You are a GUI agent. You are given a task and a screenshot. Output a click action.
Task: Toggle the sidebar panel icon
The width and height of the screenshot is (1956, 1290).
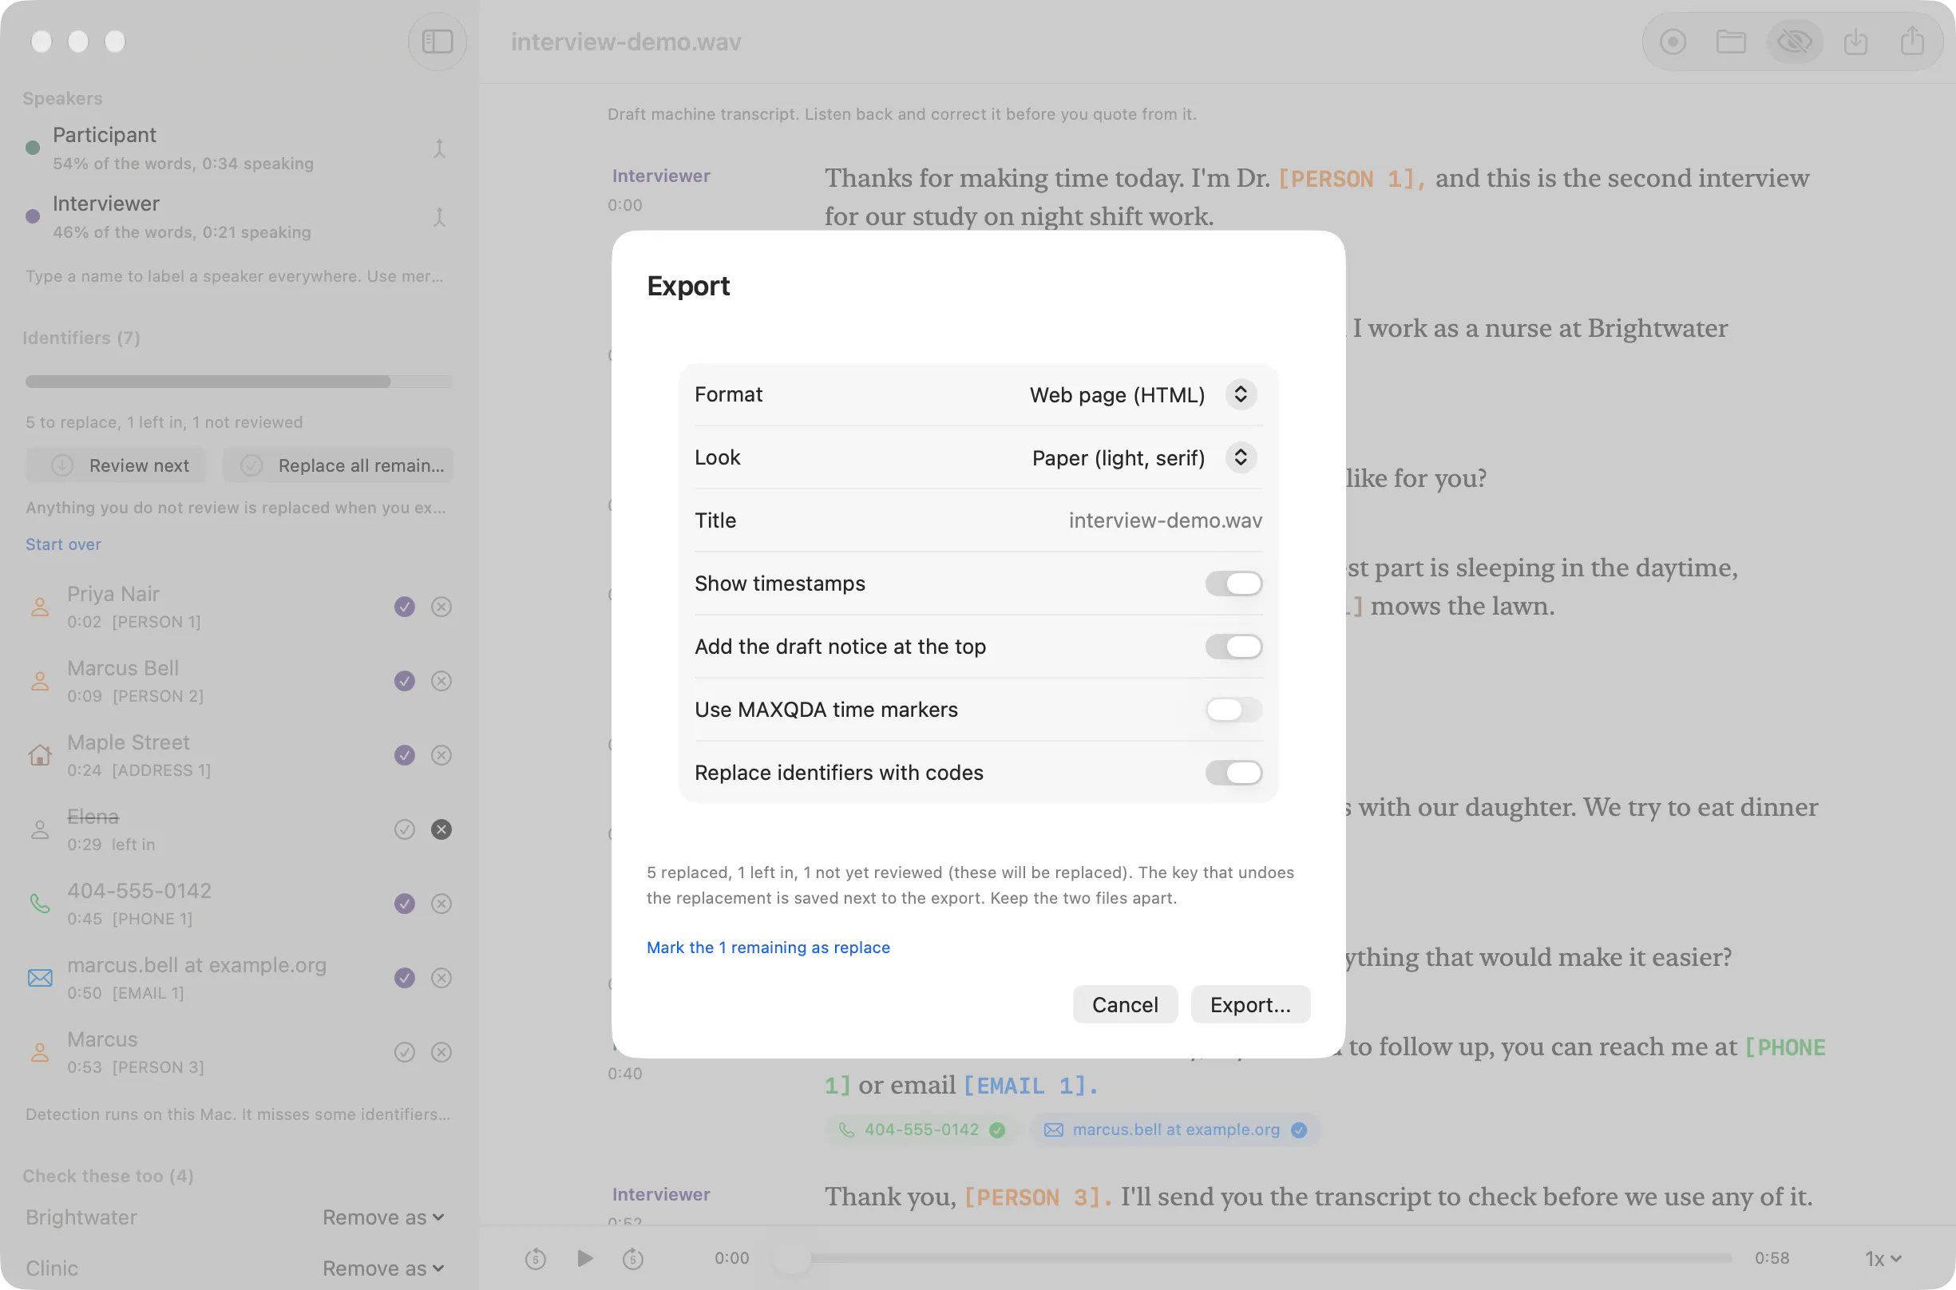(437, 42)
